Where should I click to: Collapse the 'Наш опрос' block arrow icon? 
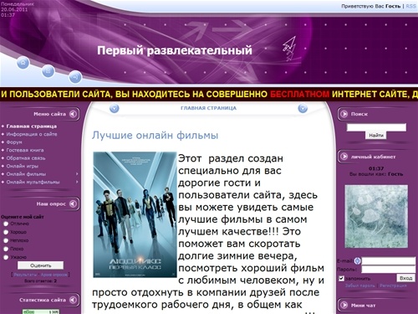(x=73, y=203)
